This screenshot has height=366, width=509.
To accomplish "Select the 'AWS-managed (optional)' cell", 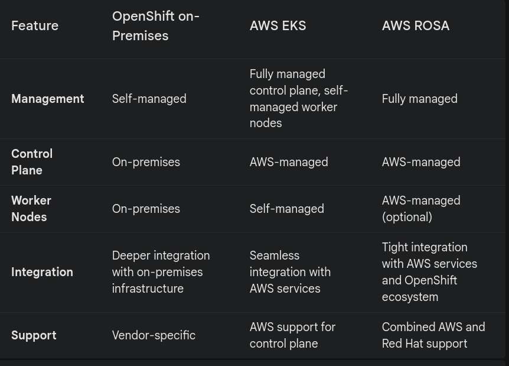I will [x=420, y=209].
